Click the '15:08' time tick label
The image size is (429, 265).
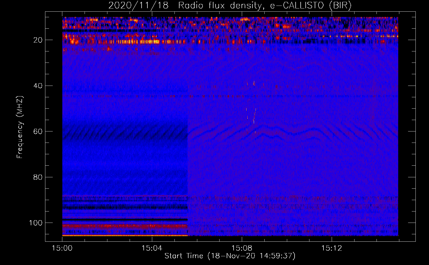pos(242,248)
